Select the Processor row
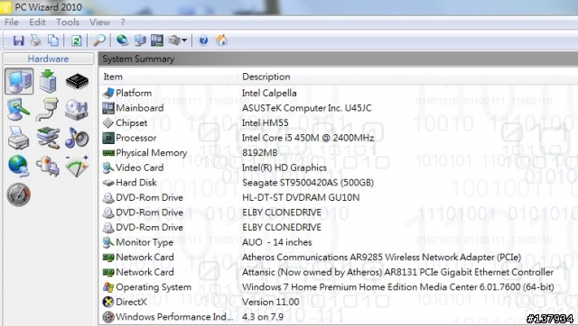Screen dimensions: 578x326 click(339, 138)
